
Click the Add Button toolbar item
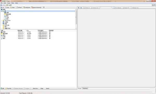pos(27,8)
